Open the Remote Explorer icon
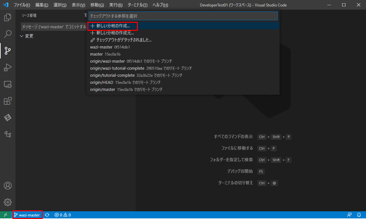The height and width of the screenshot is (219, 366). [x=8, y=84]
